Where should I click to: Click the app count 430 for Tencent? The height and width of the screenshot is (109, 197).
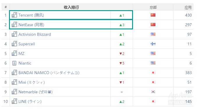click(x=188, y=15)
